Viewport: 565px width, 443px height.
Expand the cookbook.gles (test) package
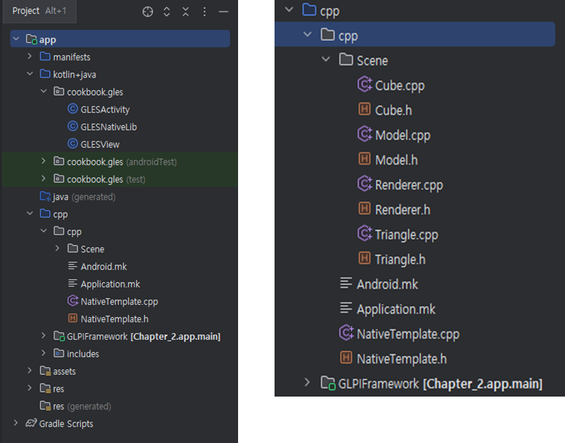(x=44, y=178)
